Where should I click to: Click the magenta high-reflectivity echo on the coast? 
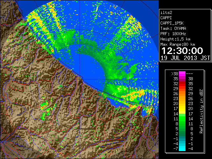139,107
